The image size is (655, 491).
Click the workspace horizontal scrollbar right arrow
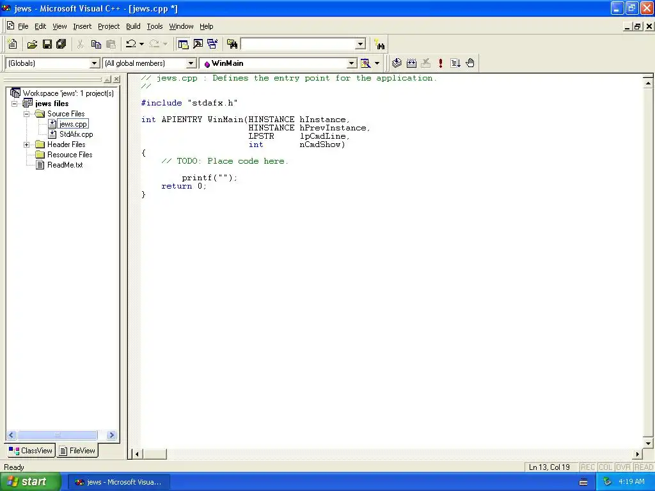tap(111, 435)
